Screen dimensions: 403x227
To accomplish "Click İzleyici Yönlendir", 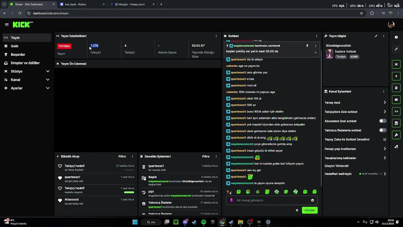I will (337, 166).
